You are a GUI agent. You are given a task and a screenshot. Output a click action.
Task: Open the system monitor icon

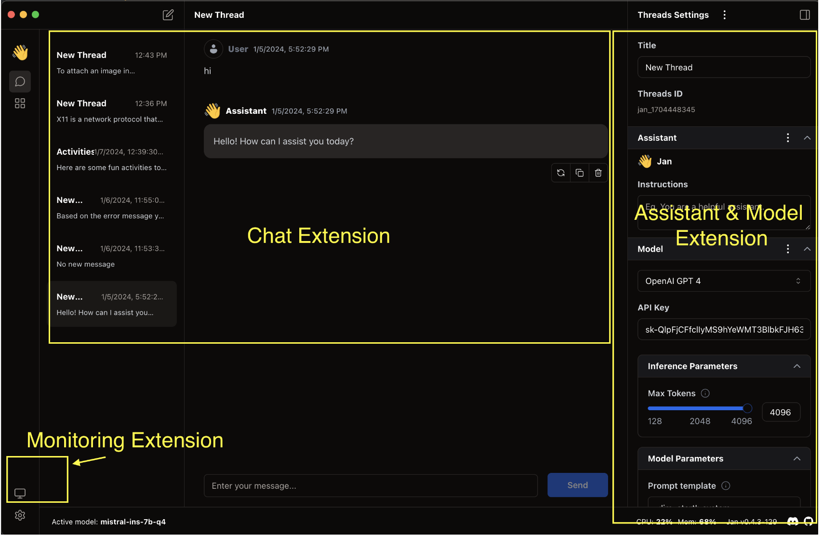[x=20, y=493]
